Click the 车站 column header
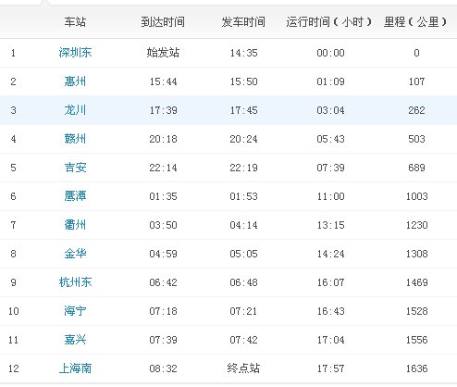The width and height of the screenshot is (457, 387). (x=75, y=22)
